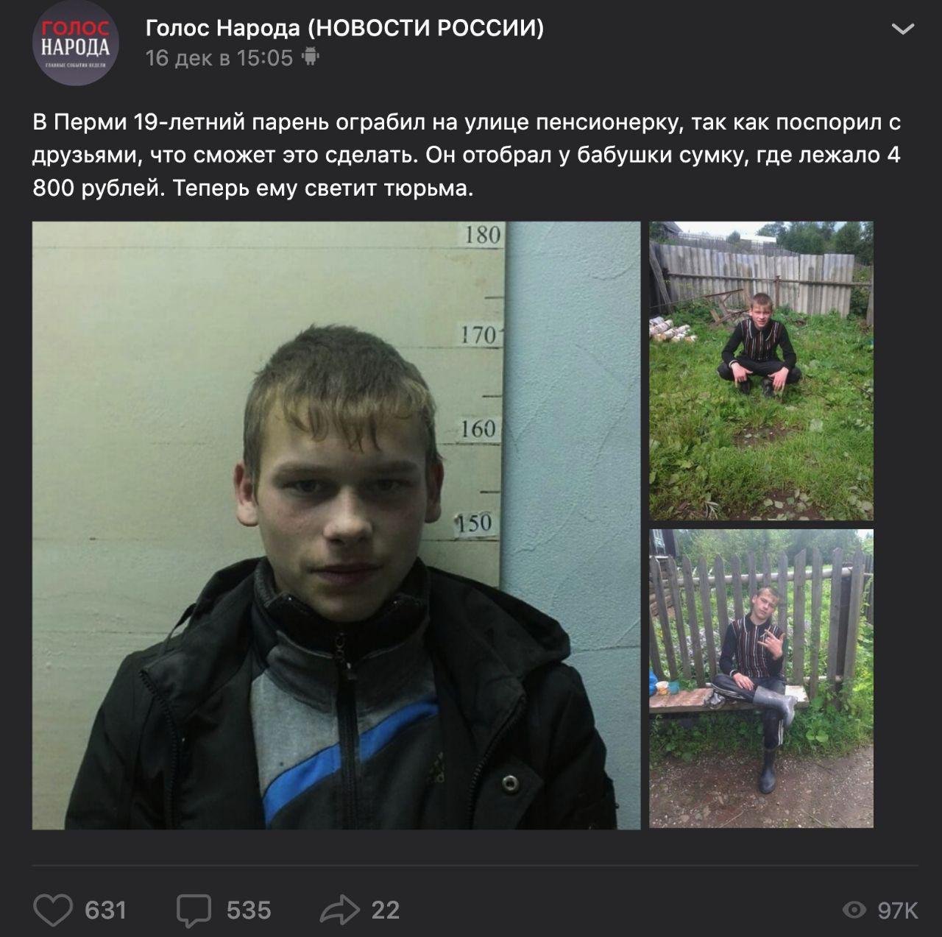942x937 pixels.
Task: Click the (НОВОСТИ РОССИИ) part of the title
Action: pyautogui.click(x=425, y=28)
